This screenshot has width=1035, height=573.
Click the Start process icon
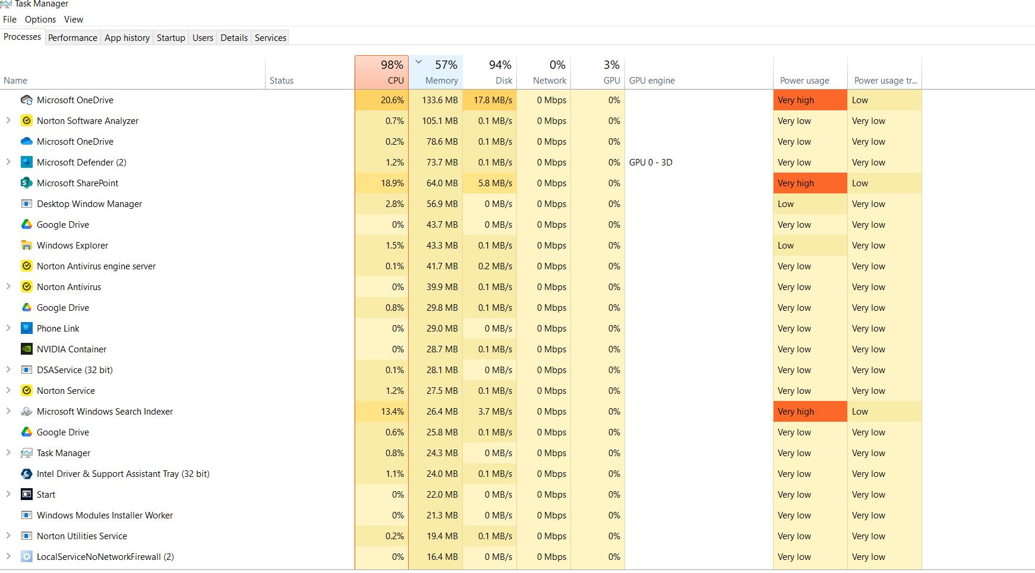point(27,494)
